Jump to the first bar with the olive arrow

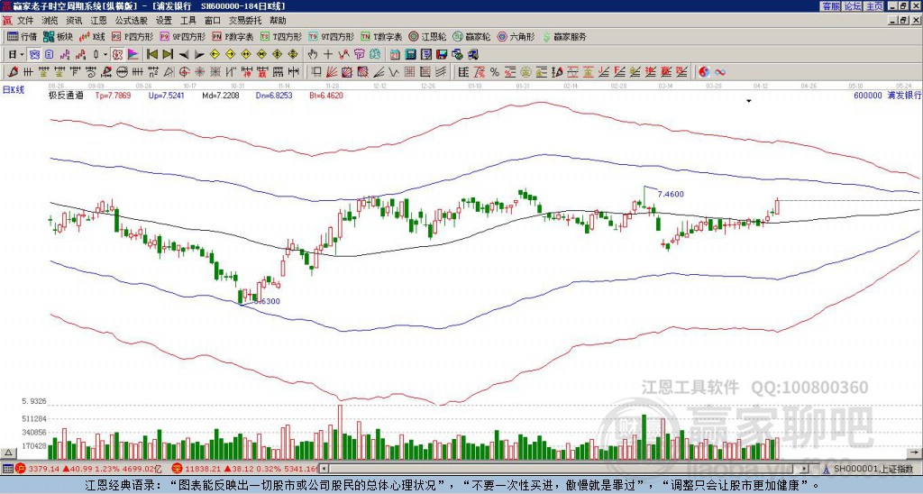[x=151, y=55]
